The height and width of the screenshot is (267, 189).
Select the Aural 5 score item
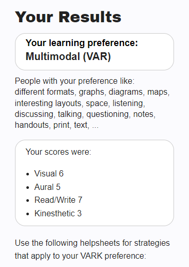(x=48, y=187)
